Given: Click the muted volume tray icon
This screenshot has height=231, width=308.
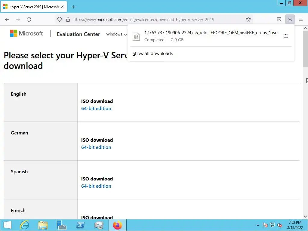Looking at the screenshot, I should tap(280, 225).
